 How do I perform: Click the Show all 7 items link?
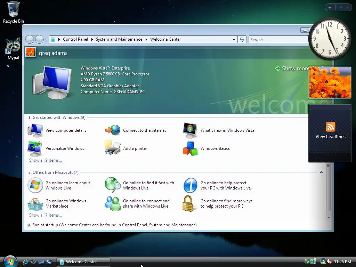tap(46, 215)
